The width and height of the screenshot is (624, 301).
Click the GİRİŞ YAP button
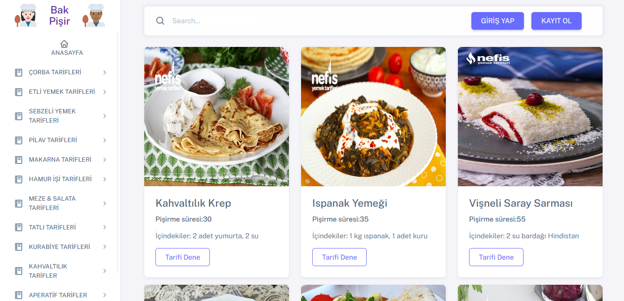pos(497,21)
